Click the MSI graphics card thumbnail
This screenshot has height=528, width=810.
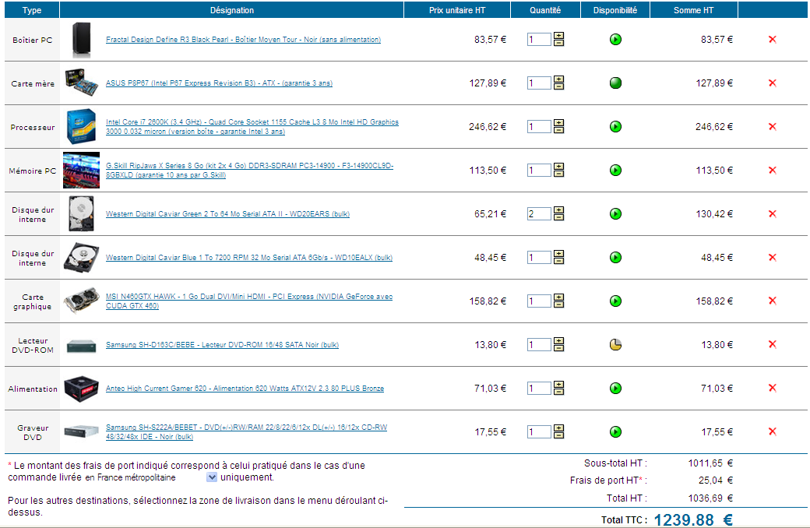tap(81, 301)
